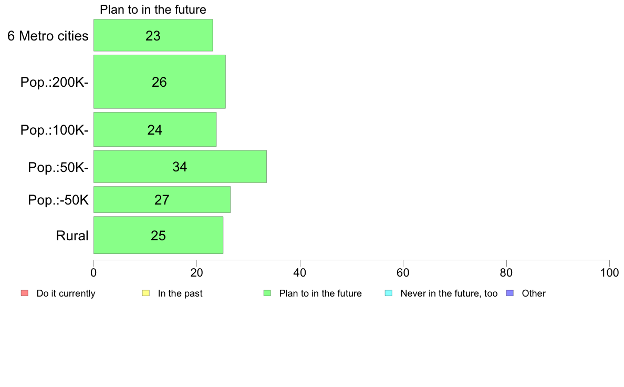Select the Pop.:50K- bar showing 34
624x387 pixels.
pos(180,167)
